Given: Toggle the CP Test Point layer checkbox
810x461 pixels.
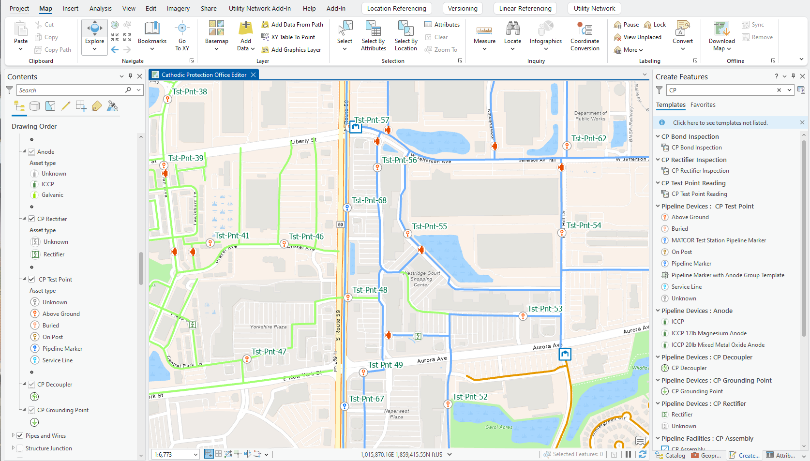Looking at the screenshot, I should pyautogui.click(x=31, y=279).
